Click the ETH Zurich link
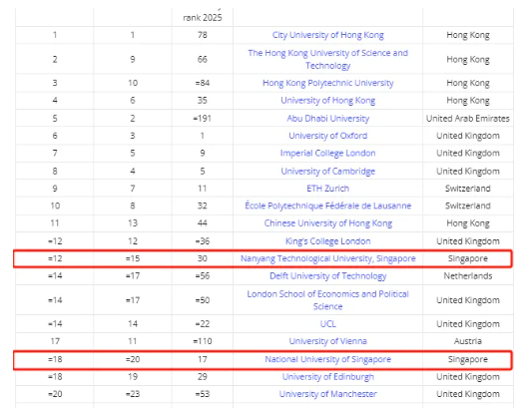Image resolution: width=523 pixels, height=418 pixels. click(328, 189)
